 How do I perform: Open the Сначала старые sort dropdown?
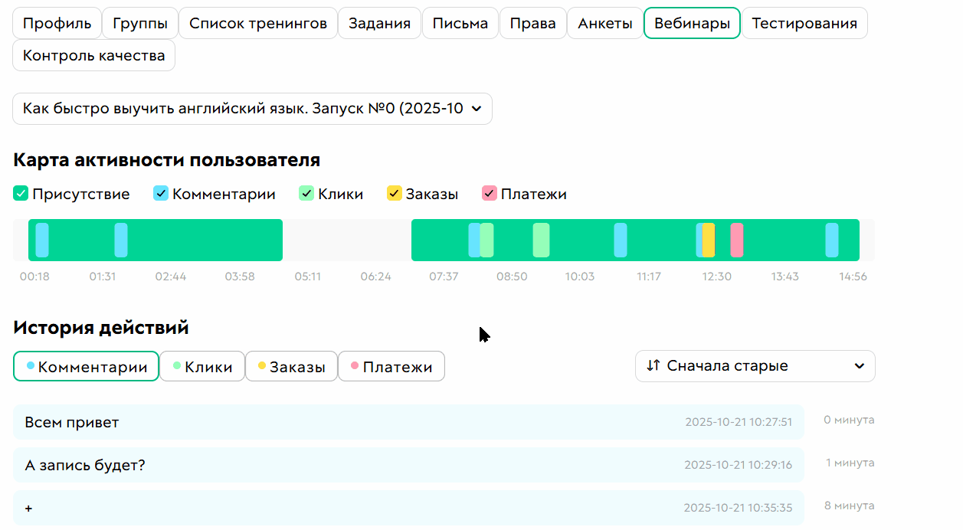(755, 365)
